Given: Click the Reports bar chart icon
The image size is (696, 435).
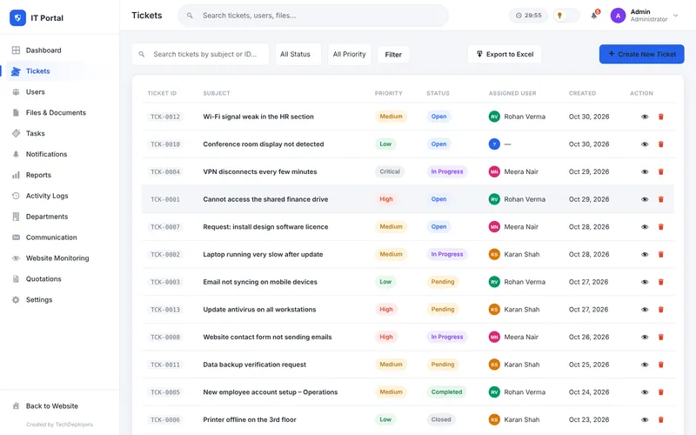Looking at the screenshot, I should pyautogui.click(x=16, y=175).
